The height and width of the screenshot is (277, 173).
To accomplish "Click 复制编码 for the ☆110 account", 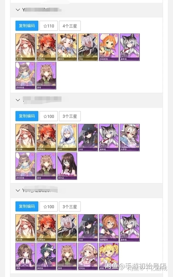I will point(27,26).
